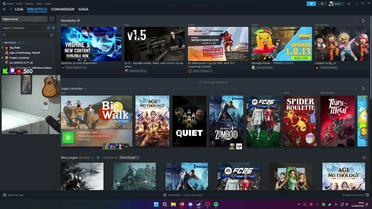Open the GAGA profile tab
The image size is (372, 209).
83,9
